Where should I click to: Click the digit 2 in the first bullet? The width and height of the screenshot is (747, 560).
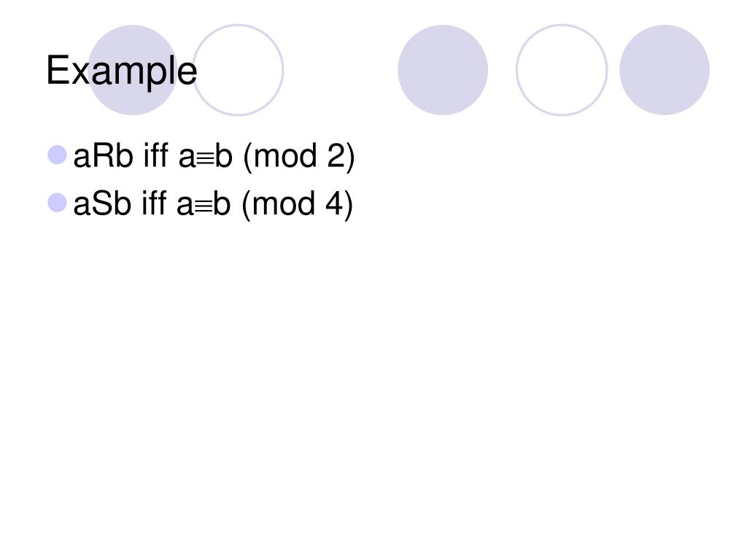click(x=336, y=155)
